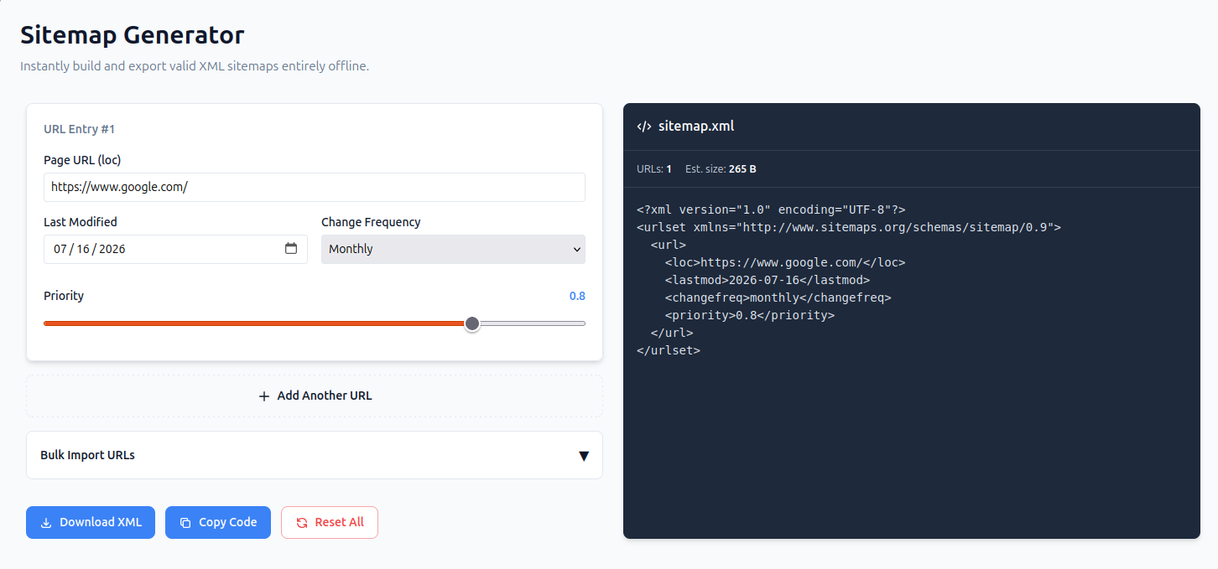
Task: Expand the Bulk Import URLs triangle arrow
Action: (x=584, y=456)
